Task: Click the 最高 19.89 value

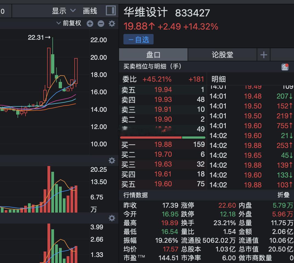Action: [170, 223]
